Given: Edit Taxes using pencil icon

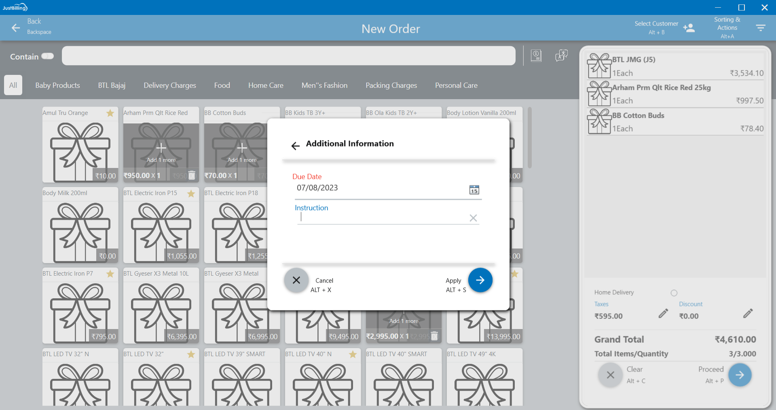Looking at the screenshot, I should click(663, 313).
